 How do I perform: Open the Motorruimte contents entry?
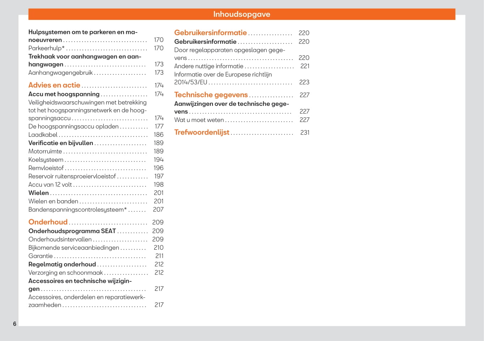(45, 152)
